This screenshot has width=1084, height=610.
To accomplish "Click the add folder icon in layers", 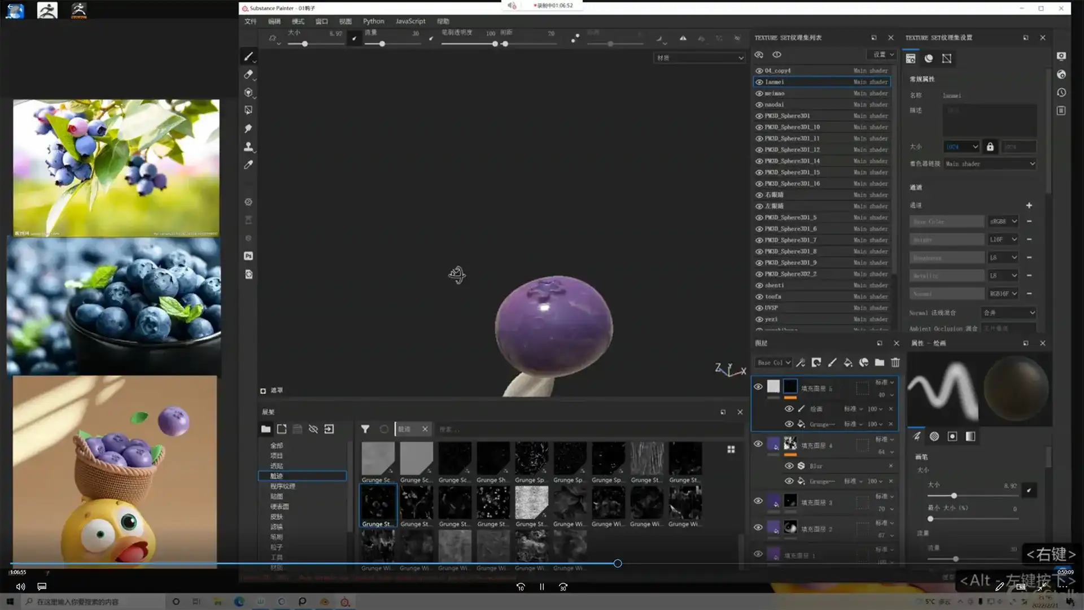I will [879, 363].
